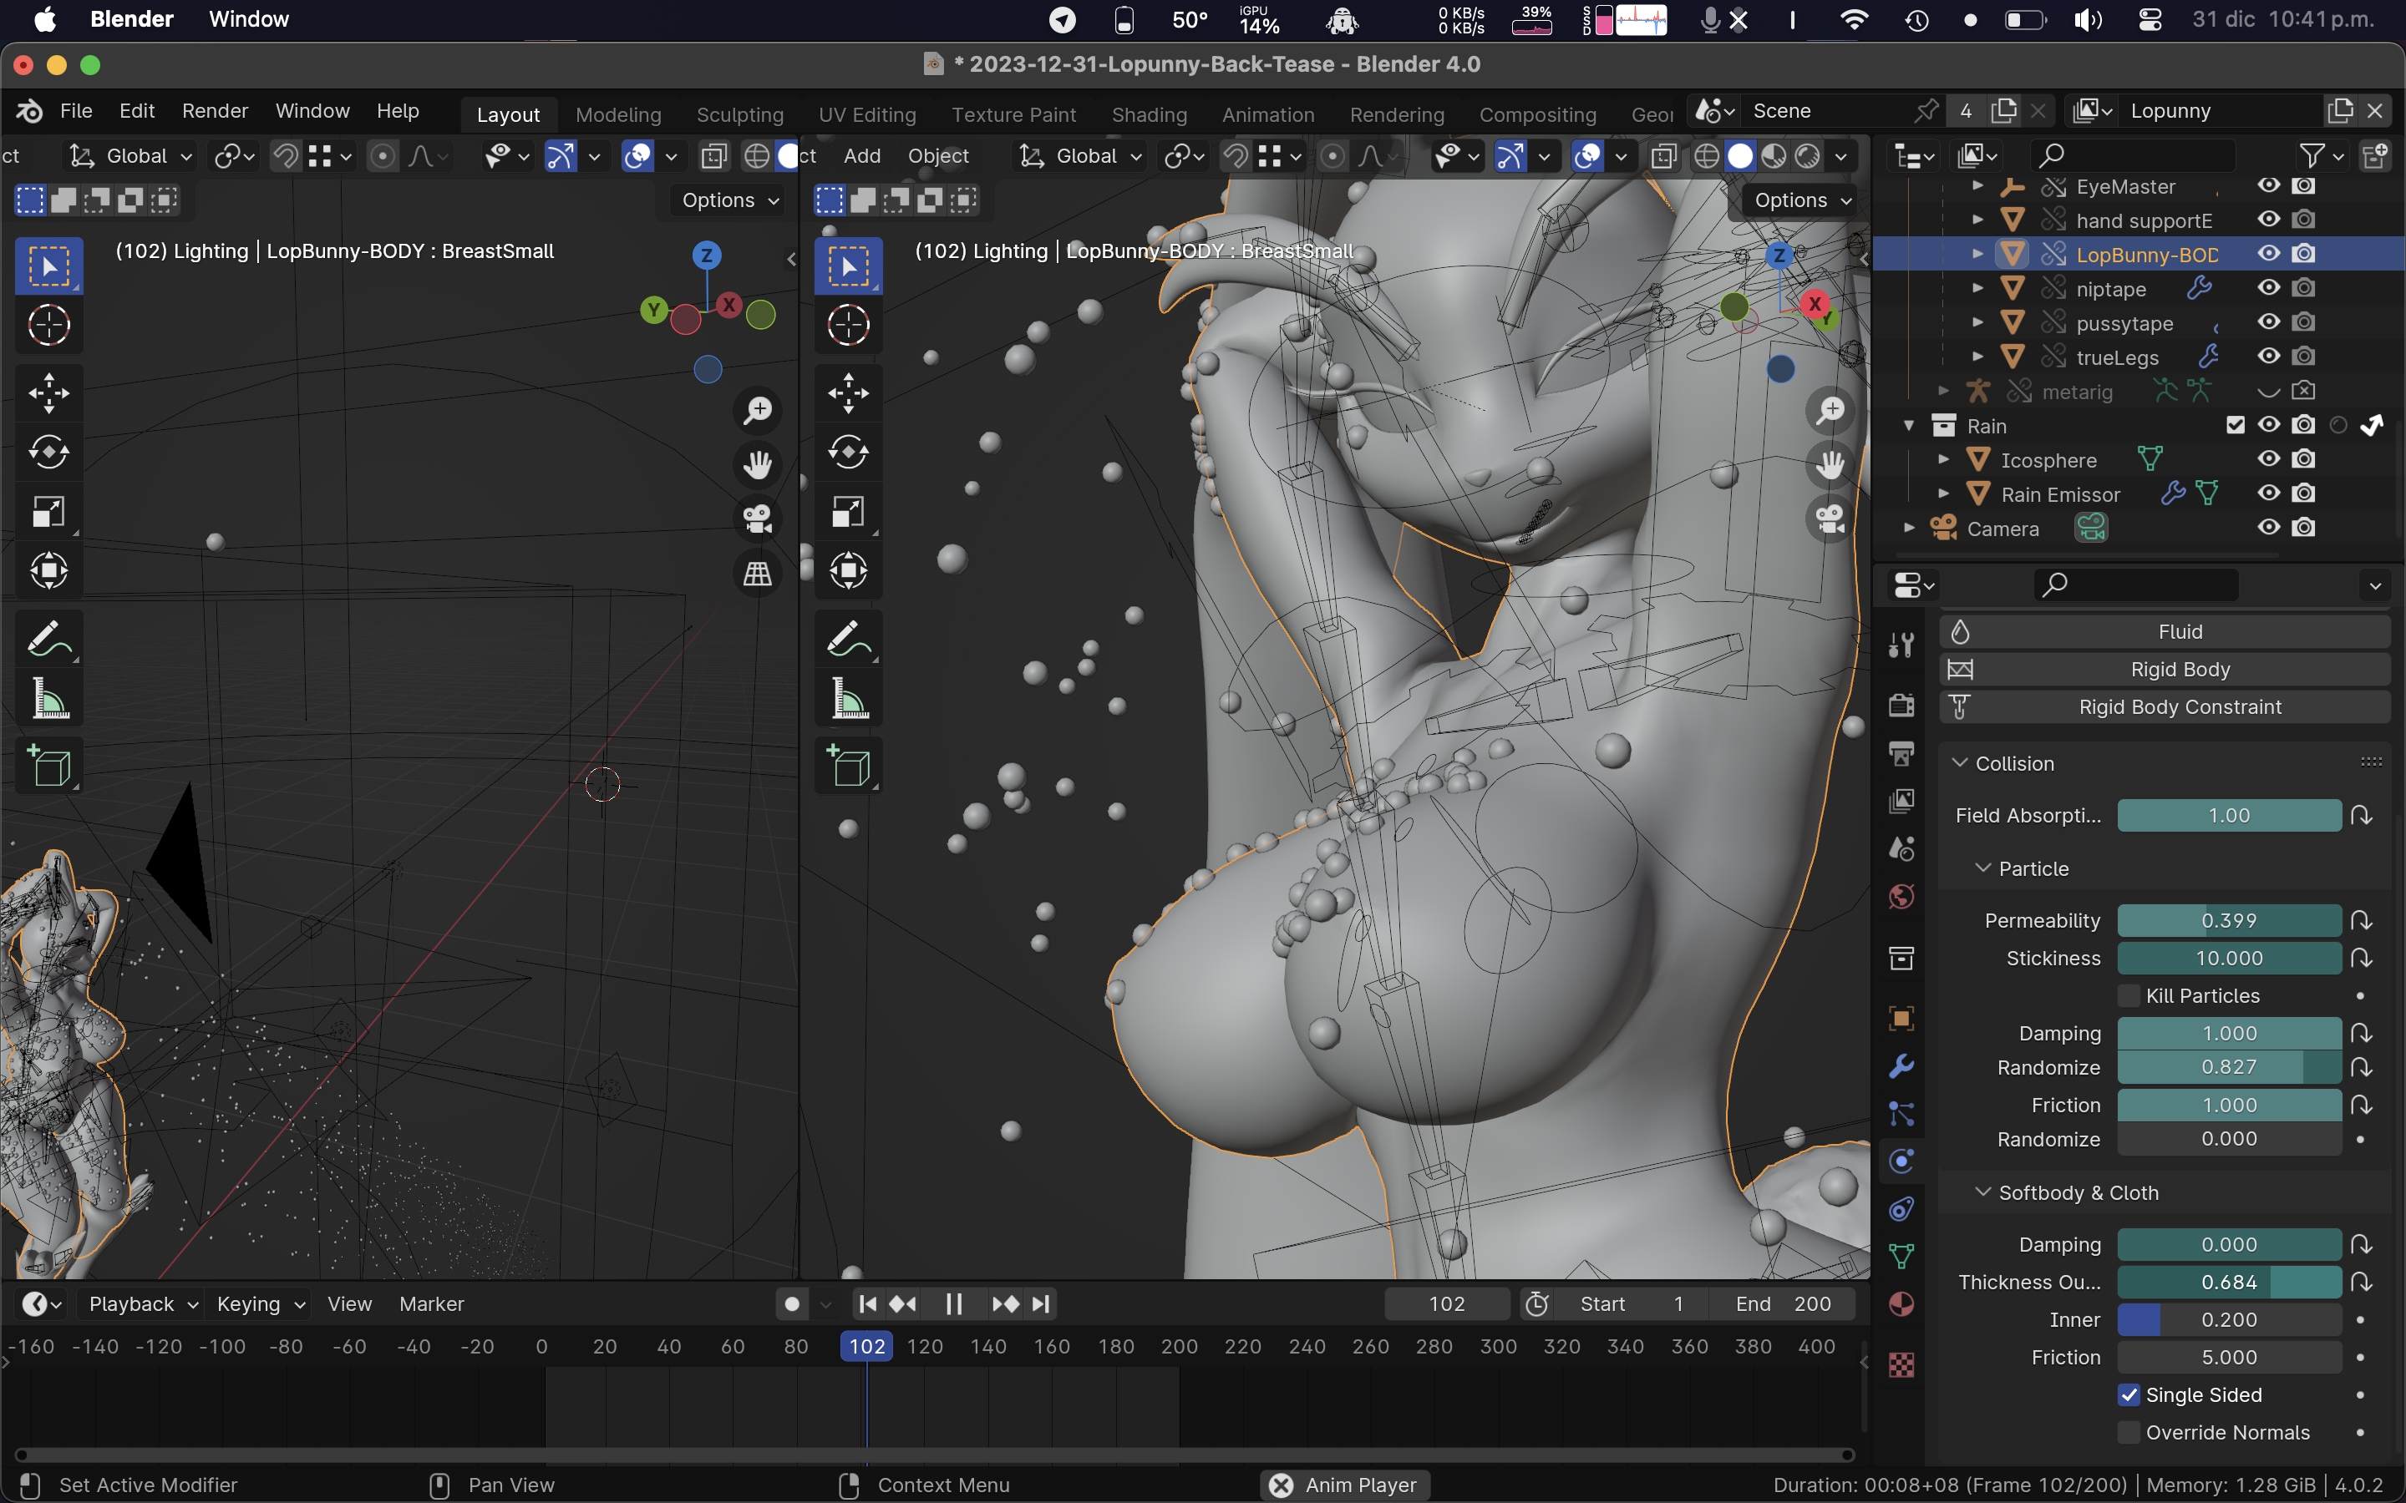Click the Add Cube tool in right viewport
Viewport: 2406px width, 1503px height.
pos(848,767)
